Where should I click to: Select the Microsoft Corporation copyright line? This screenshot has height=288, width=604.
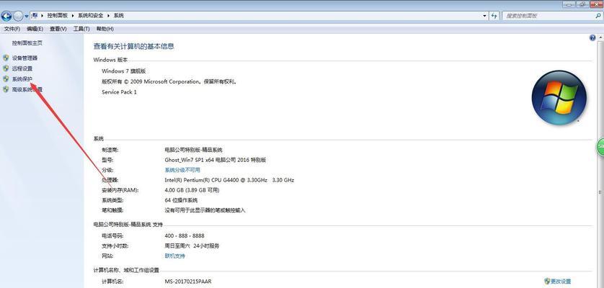(x=169, y=81)
